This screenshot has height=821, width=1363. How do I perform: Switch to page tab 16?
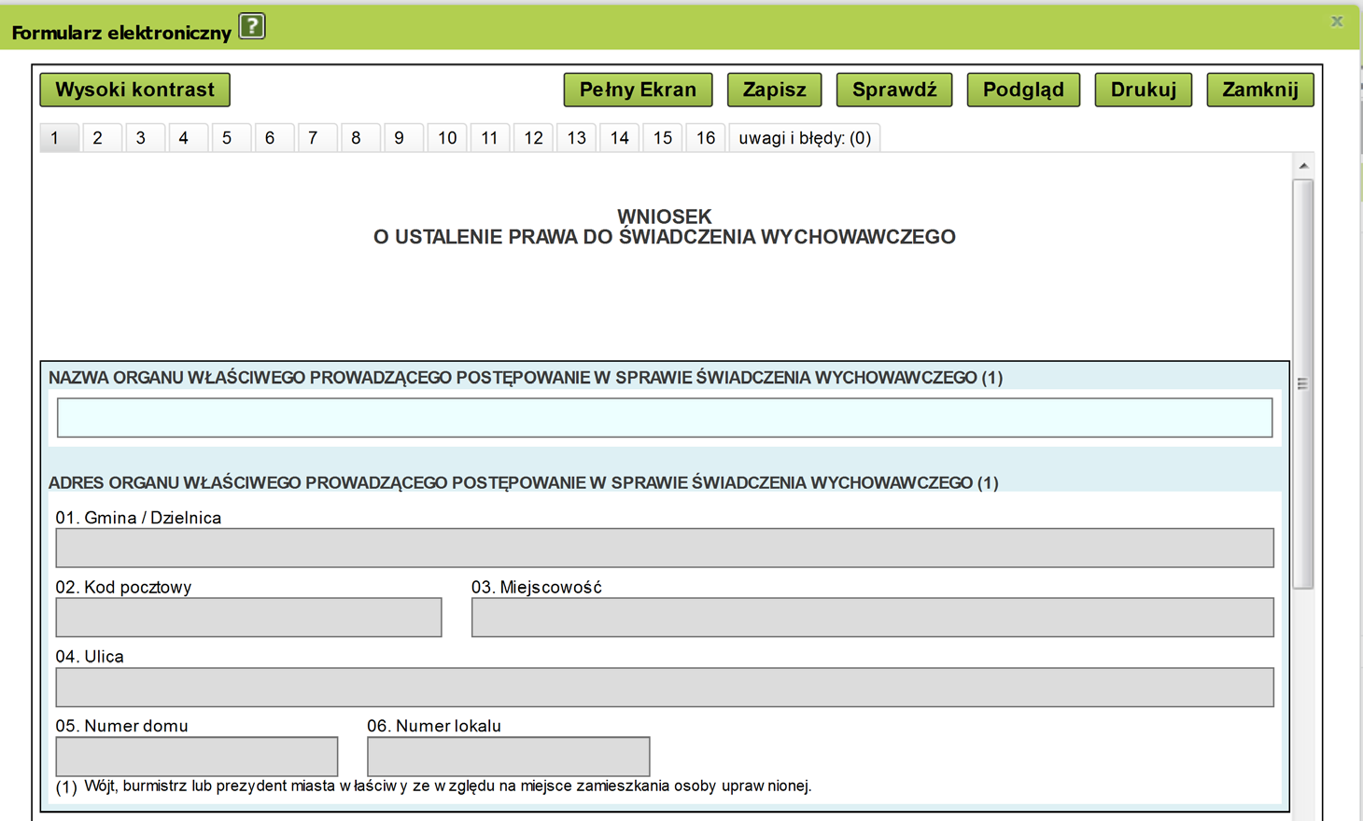(x=705, y=138)
